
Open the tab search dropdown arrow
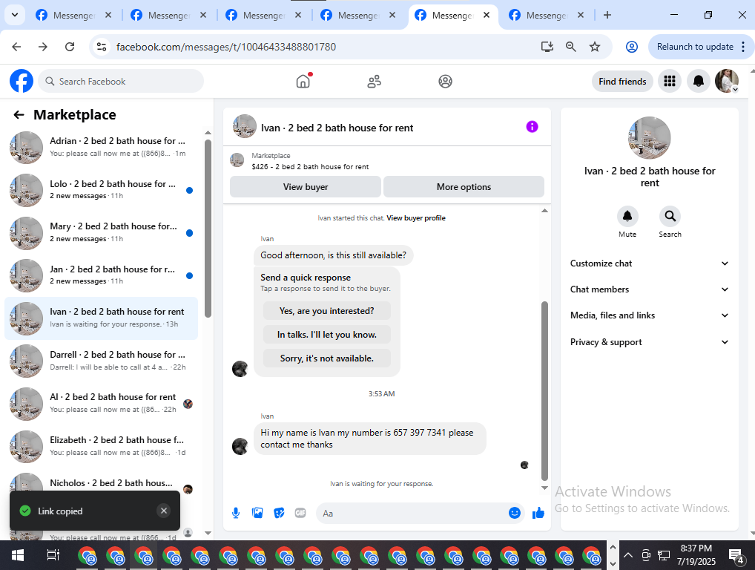pyautogui.click(x=15, y=15)
